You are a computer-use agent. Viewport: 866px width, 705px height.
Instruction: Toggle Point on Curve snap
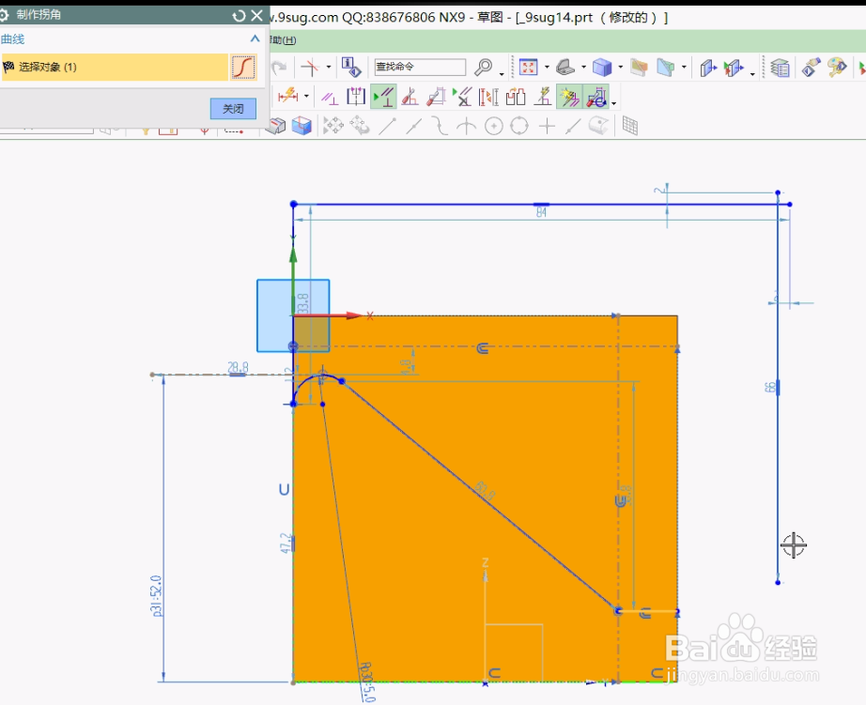click(573, 127)
